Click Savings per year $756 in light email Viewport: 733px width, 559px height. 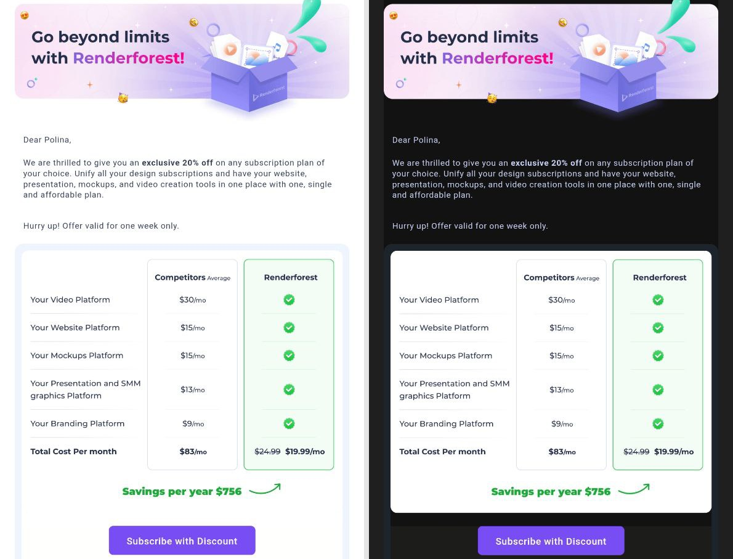182,491
